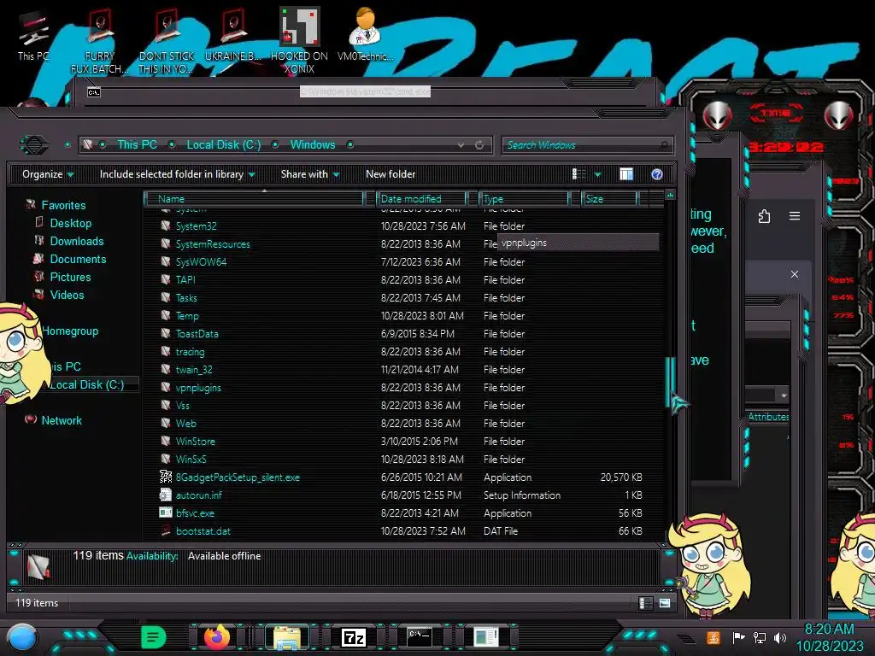Switch to large icons view in status bar
875x656 pixels.
coord(665,603)
